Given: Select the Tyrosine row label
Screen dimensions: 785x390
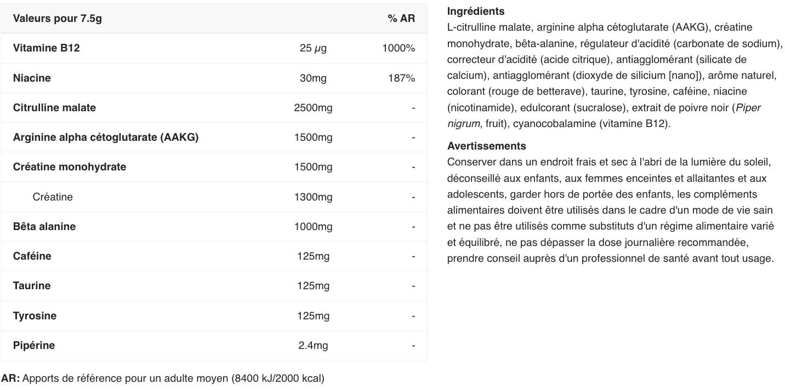Looking at the screenshot, I should pos(35,316).
